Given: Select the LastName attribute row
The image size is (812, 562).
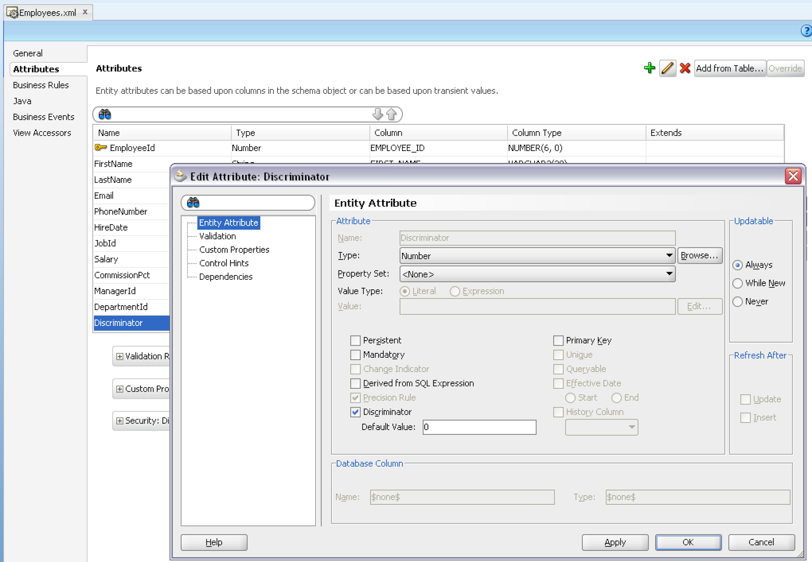Looking at the screenshot, I should pyautogui.click(x=131, y=180).
